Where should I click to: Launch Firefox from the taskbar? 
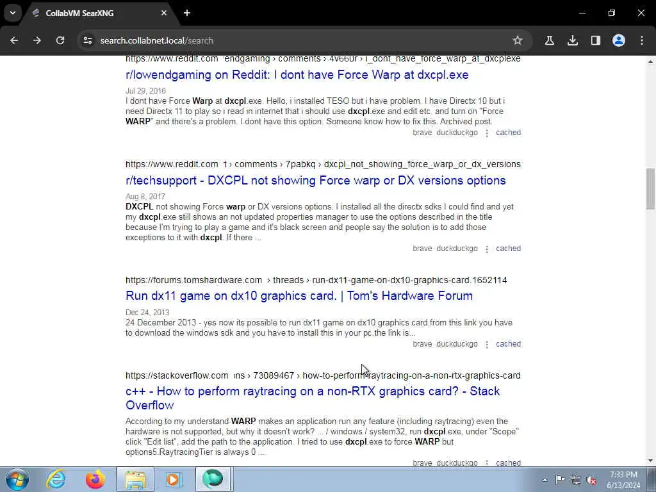tap(95, 479)
